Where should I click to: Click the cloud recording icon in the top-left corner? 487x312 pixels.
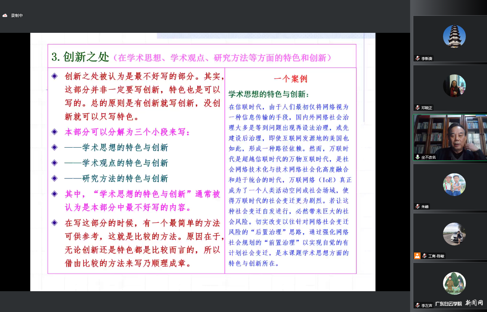coord(5,15)
